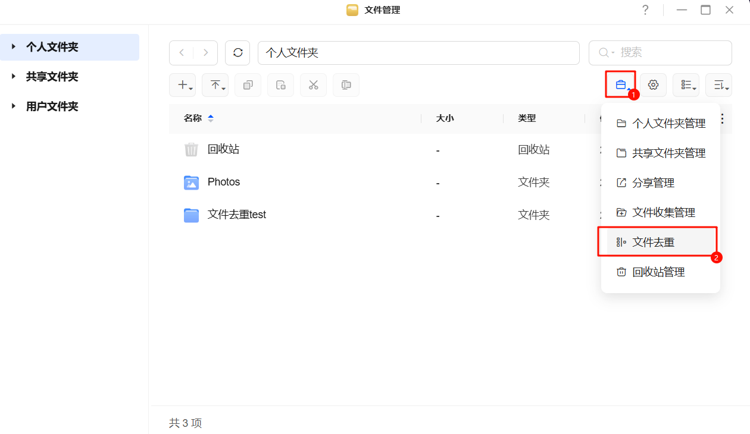Image resolution: width=750 pixels, height=434 pixels.
Task: Click the rename icon in the toolbar
Action: [x=346, y=85]
